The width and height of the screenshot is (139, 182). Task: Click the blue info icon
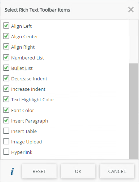(x=12, y=171)
